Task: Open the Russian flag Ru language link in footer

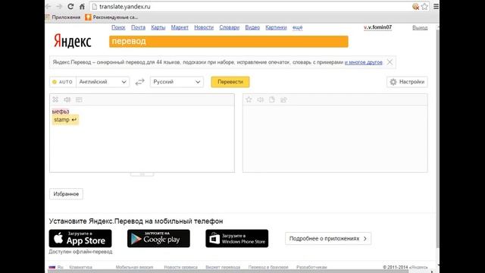Action: click(x=56, y=267)
